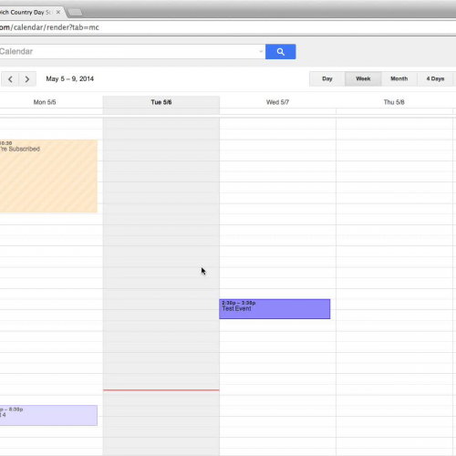Switch to Month view
Viewport: 456px width, 456px height.
[x=399, y=78]
